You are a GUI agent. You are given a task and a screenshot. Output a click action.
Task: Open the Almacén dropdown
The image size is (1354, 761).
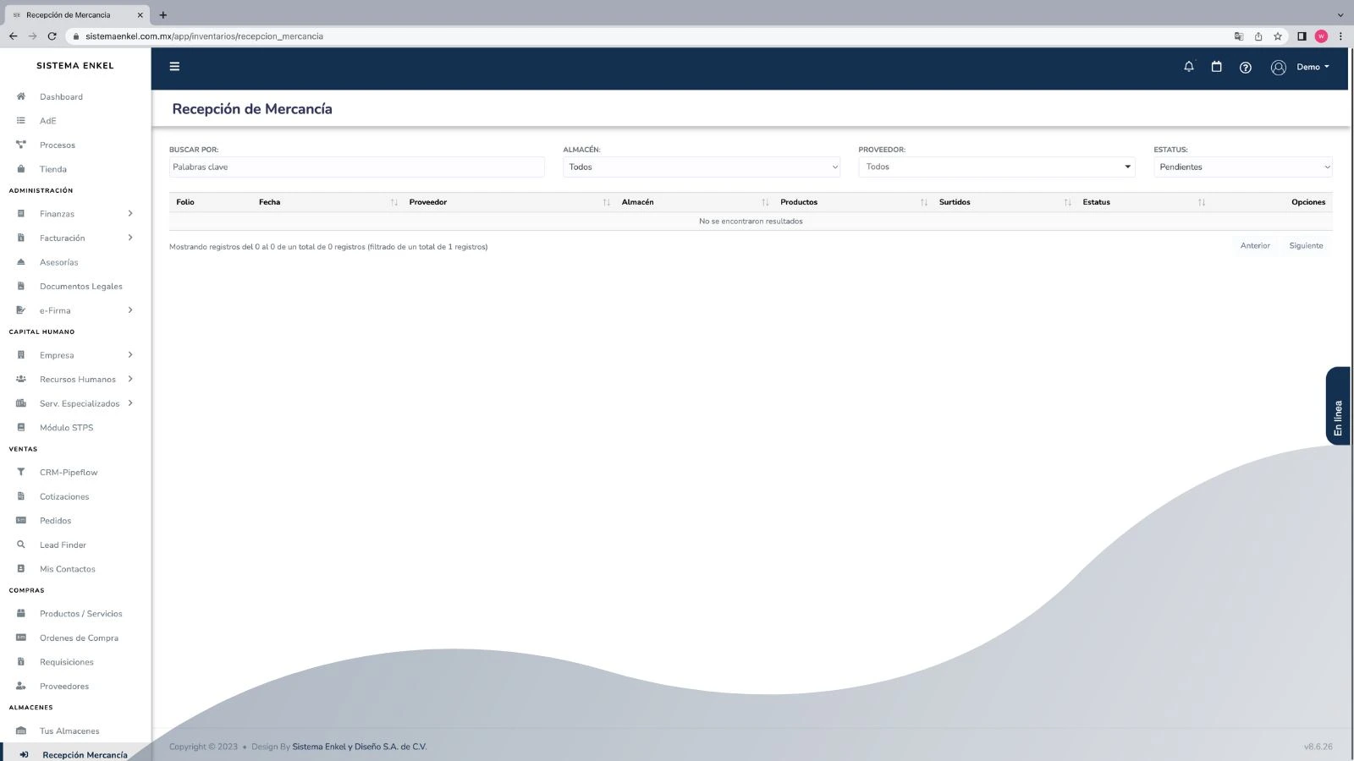click(x=701, y=167)
